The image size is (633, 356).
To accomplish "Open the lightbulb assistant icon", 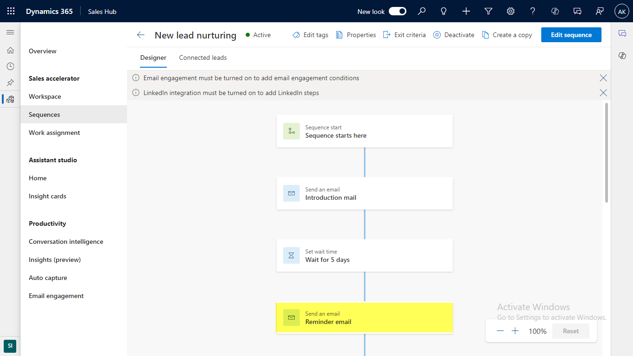I will pos(444,11).
